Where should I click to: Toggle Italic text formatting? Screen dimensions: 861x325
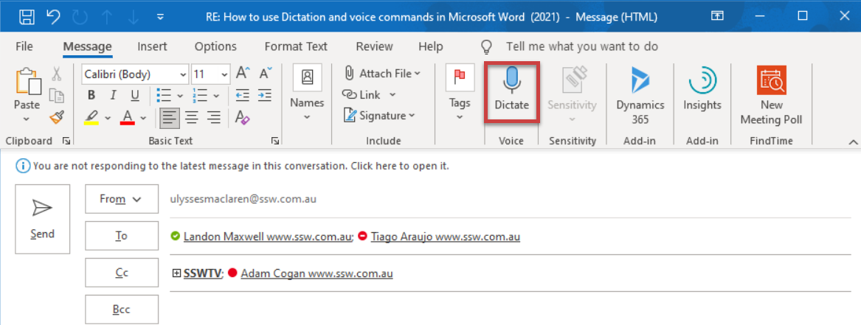(x=113, y=95)
